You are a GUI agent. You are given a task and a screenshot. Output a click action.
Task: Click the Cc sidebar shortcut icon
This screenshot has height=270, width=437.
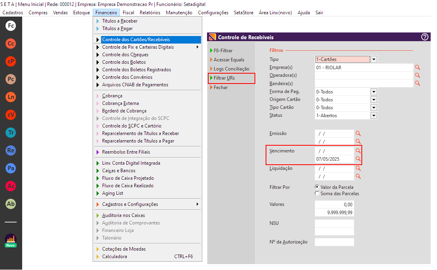[11, 44]
